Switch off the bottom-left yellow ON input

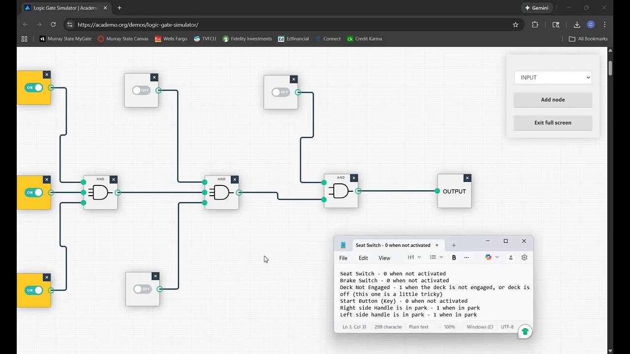click(x=34, y=290)
